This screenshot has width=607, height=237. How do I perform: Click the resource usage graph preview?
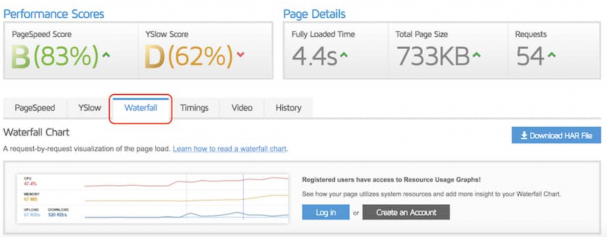pyautogui.click(x=154, y=198)
